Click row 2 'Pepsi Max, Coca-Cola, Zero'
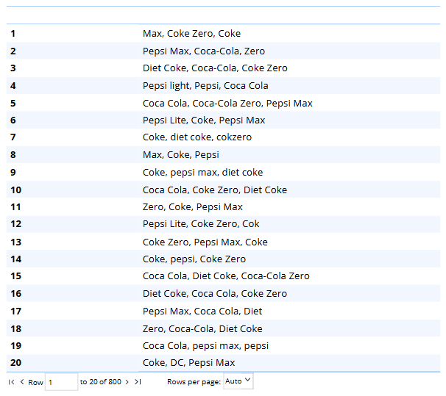446x396 pixels. click(x=203, y=51)
